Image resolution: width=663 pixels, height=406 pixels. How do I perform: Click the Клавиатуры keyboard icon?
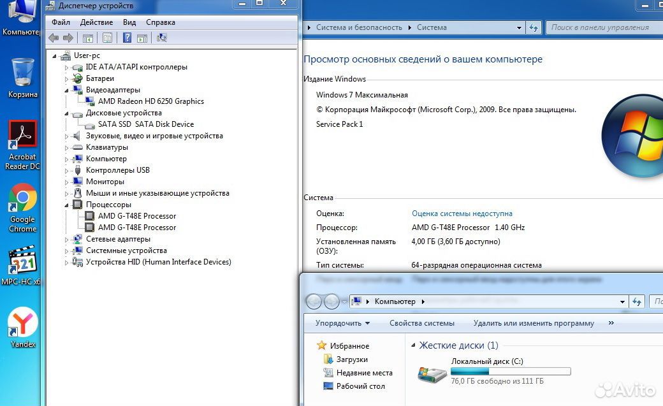tap(77, 147)
